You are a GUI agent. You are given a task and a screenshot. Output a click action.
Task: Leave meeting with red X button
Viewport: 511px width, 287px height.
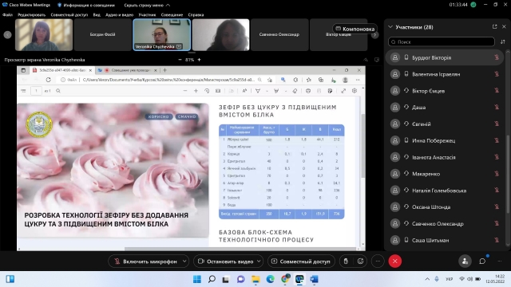[x=395, y=261]
